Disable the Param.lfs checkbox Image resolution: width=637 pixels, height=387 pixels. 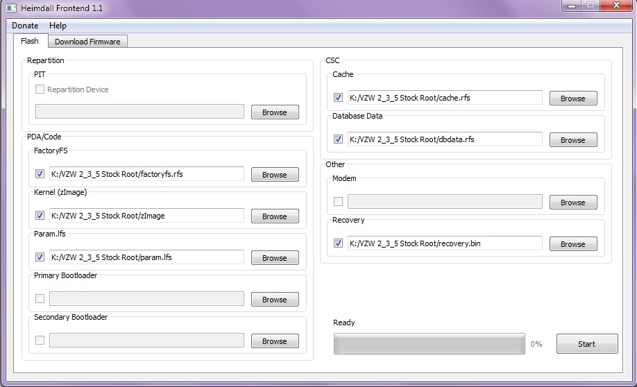click(40, 257)
